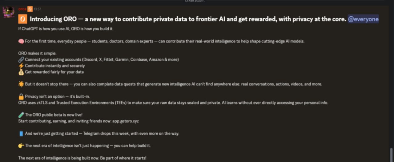Click the padlock emoji before Privacy
This screenshot has width=394, height=162.
coord(21,96)
